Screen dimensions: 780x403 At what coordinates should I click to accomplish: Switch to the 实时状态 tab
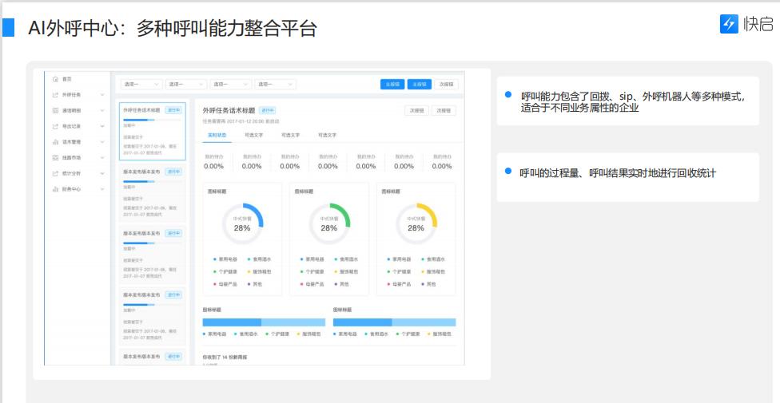[x=217, y=135]
